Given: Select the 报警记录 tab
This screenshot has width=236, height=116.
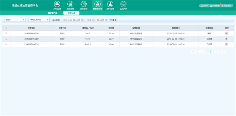Looking at the screenshot, I should pos(71,13).
